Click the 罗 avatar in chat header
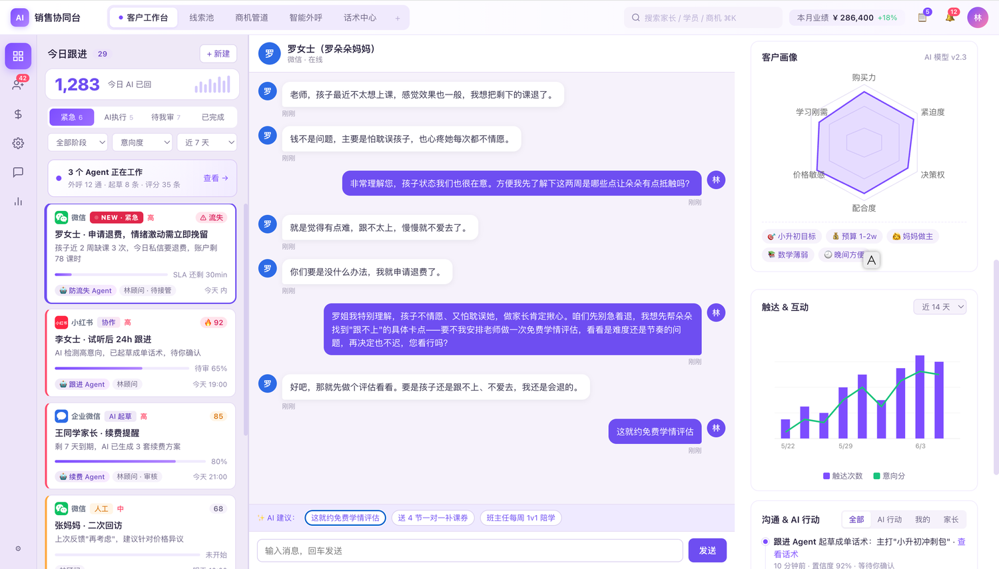This screenshot has height=569, width=999. [x=270, y=54]
